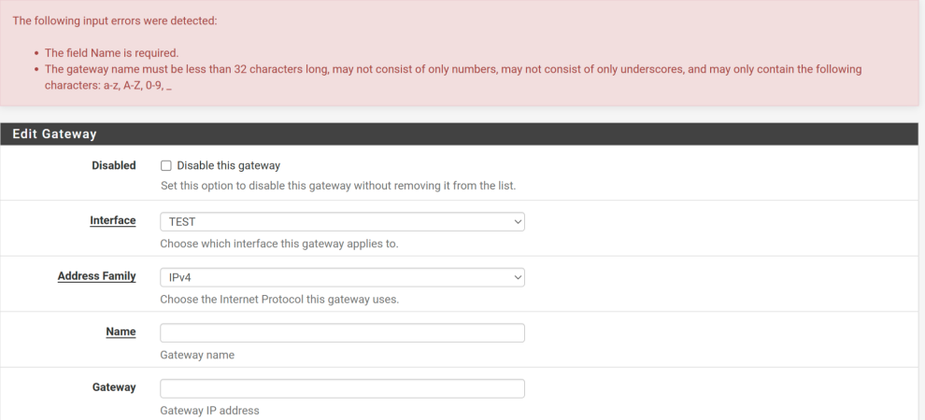The height and width of the screenshot is (420, 925).
Task: Click the 'Gateway name' help text
Action: click(x=197, y=356)
